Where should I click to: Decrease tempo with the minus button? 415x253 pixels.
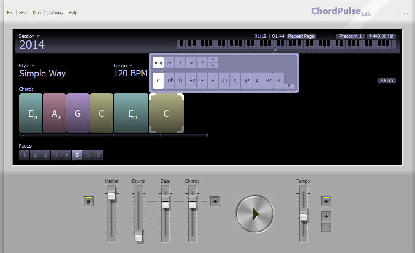click(326, 227)
